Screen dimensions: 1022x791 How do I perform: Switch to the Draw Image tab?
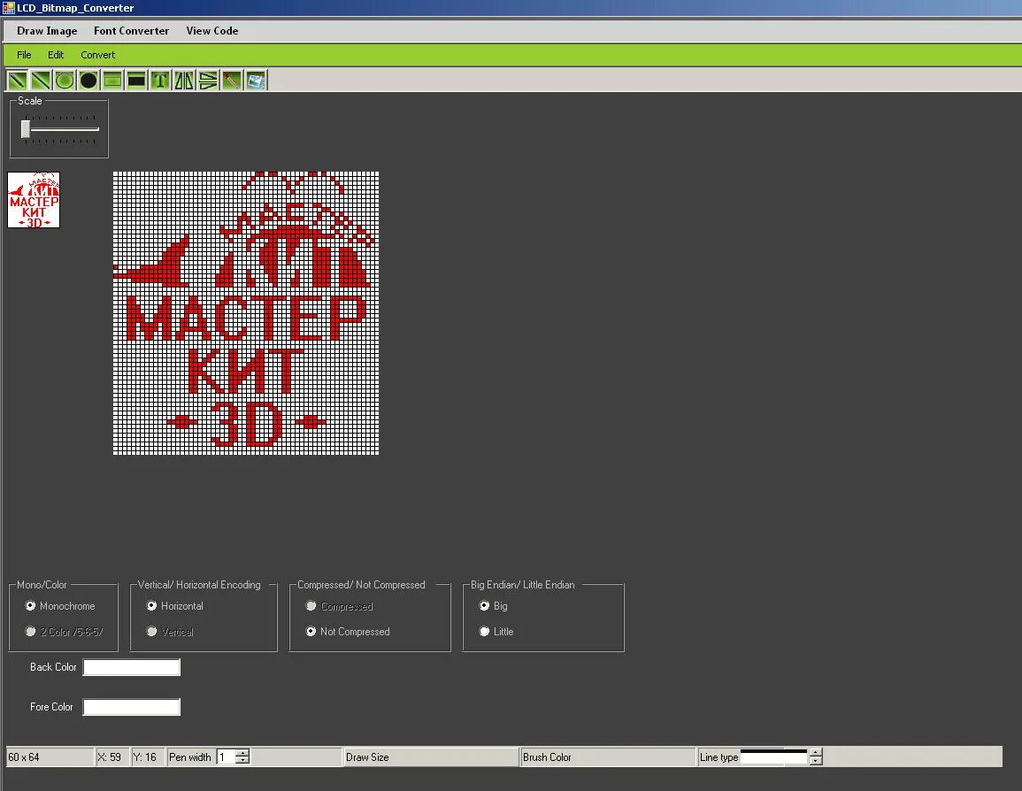click(x=47, y=31)
